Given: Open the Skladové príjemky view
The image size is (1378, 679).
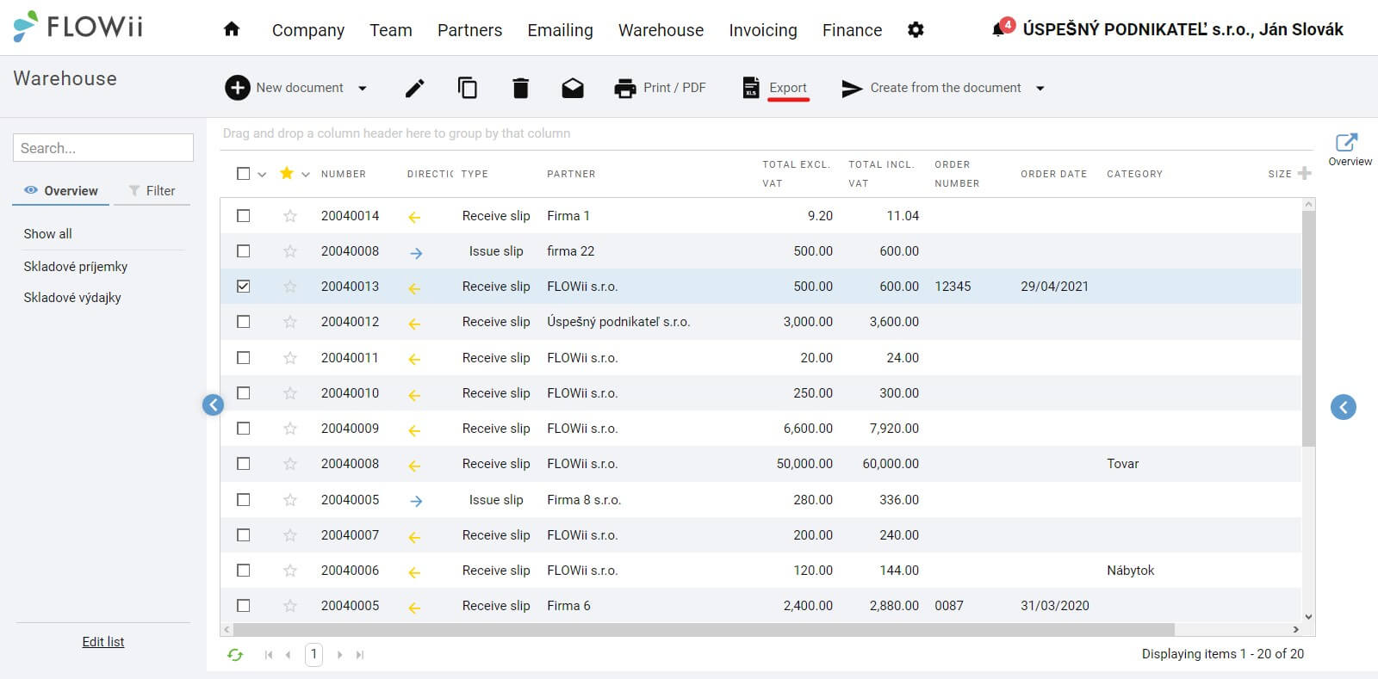Looking at the screenshot, I should tap(76, 267).
